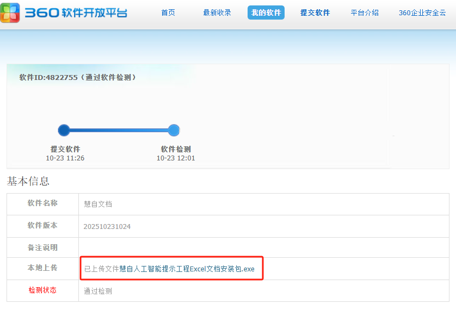
Task: Click the progress bar between the steps
Action: coord(119,130)
